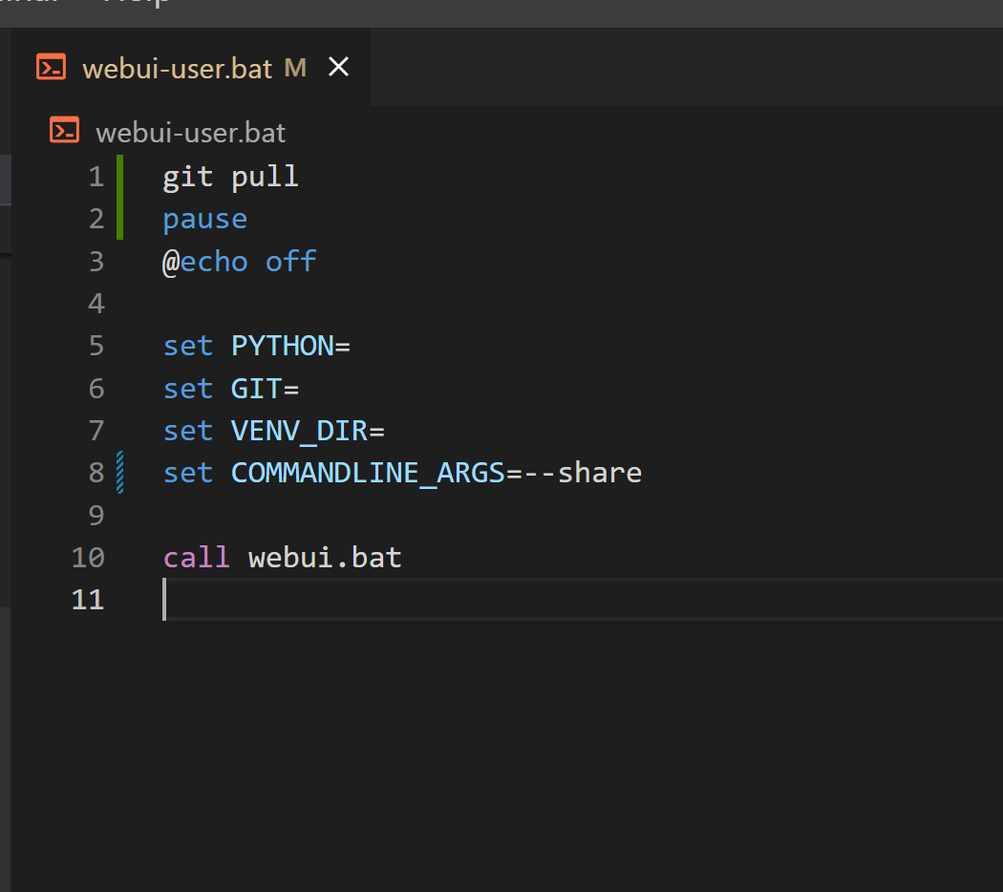Place cursor on empty line 11
The height and width of the screenshot is (892, 1003).
[x=582, y=600]
